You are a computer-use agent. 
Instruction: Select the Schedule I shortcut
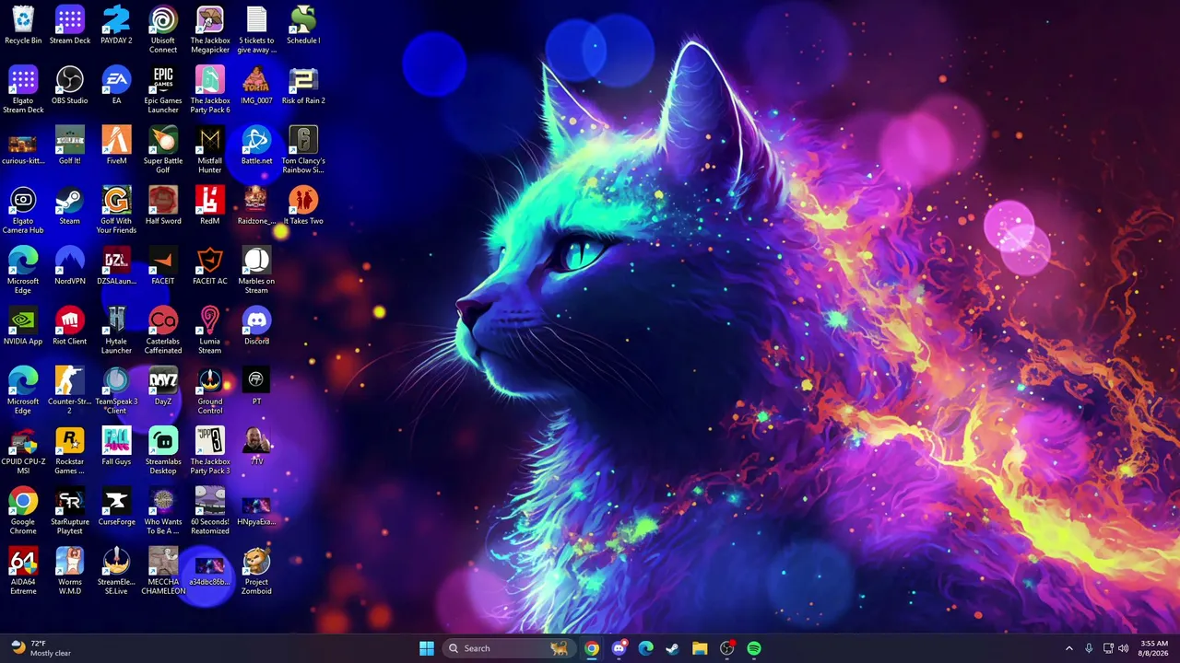[x=303, y=25]
